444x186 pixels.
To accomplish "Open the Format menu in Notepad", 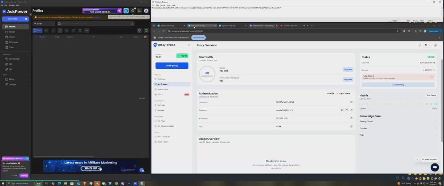I will pyautogui.click(x=163, y=5).
